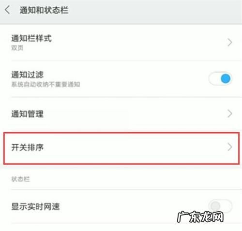
Task: Open 通知栏样式 chevron arrow
Action: click(230, 43)
